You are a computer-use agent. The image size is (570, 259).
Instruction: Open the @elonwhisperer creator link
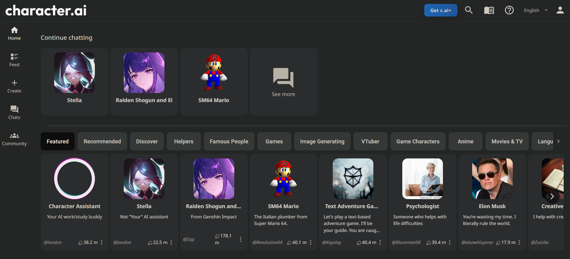point(476,242)
